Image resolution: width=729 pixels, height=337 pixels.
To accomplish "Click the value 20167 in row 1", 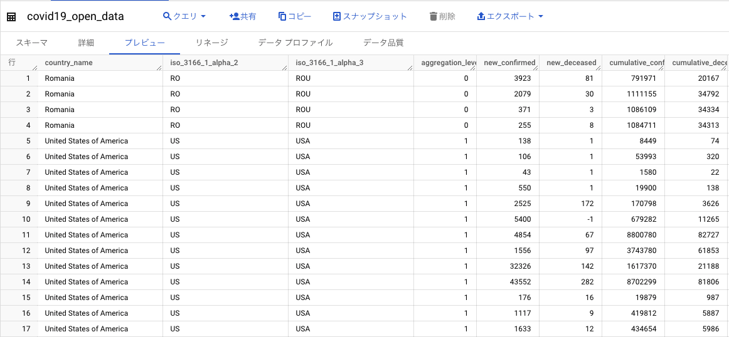I will point(709,78).
